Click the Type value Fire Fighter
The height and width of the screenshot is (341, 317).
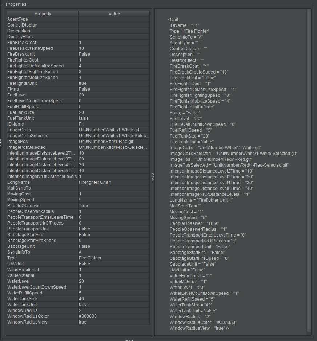tap(114, 258)
